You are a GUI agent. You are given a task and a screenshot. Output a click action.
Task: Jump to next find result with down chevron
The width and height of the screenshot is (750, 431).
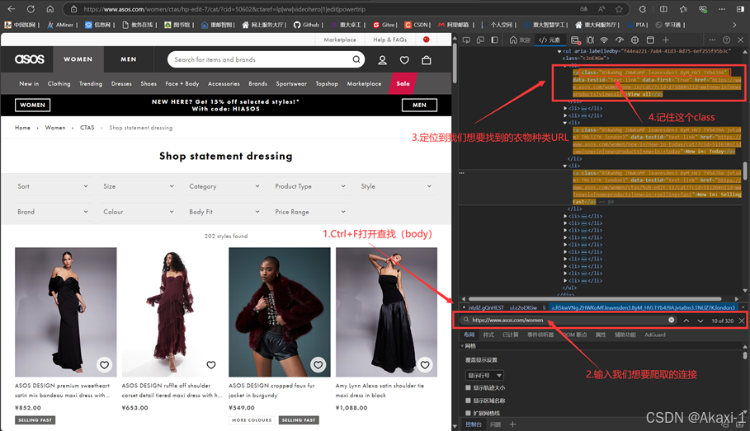click(x=700, y=321)
